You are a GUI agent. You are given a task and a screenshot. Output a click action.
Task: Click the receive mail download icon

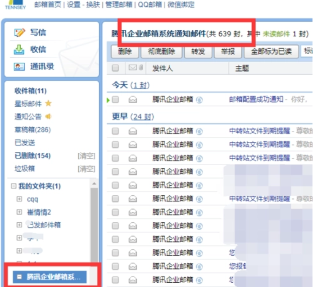click(19, 50)
